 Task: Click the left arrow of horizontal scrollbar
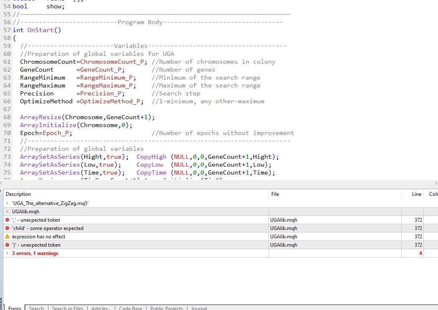coord(1,183)
